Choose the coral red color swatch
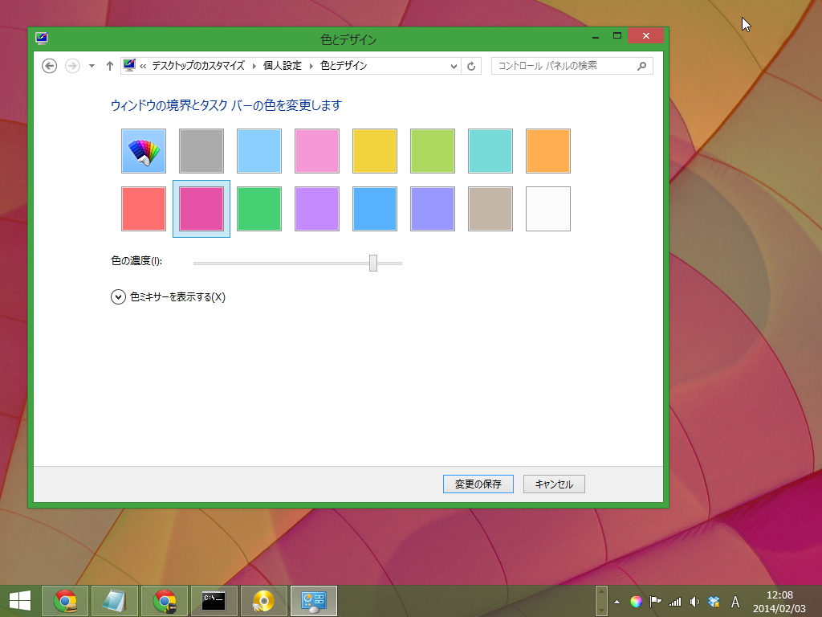 point(144,209)
